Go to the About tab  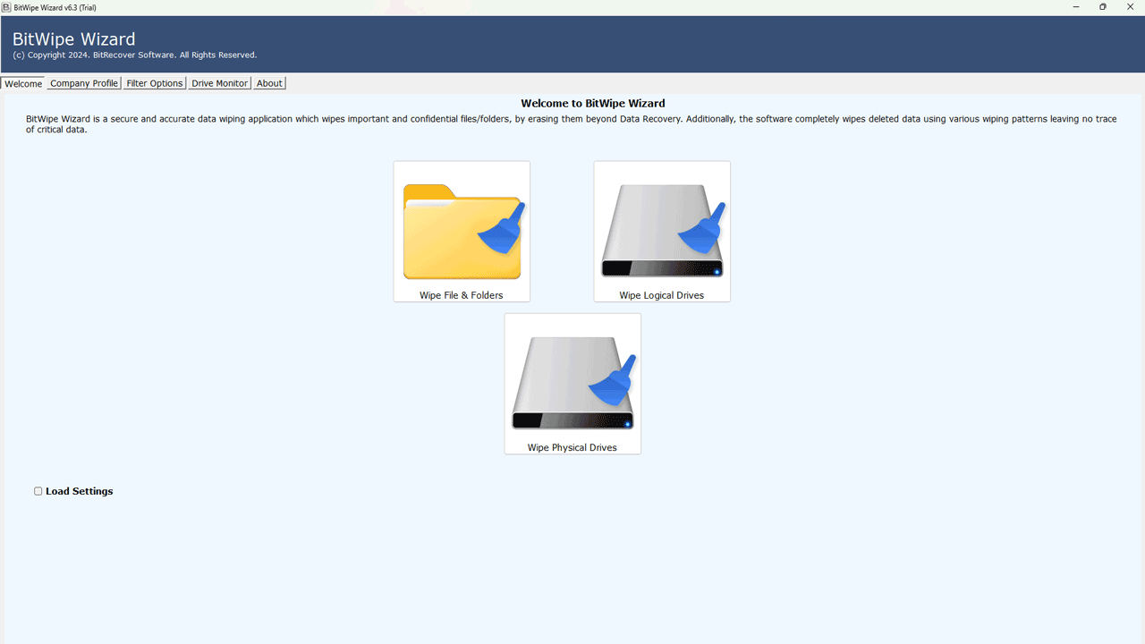pos(269,83)
